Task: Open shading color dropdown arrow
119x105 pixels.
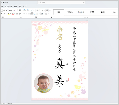Action: tap(44, 14)
